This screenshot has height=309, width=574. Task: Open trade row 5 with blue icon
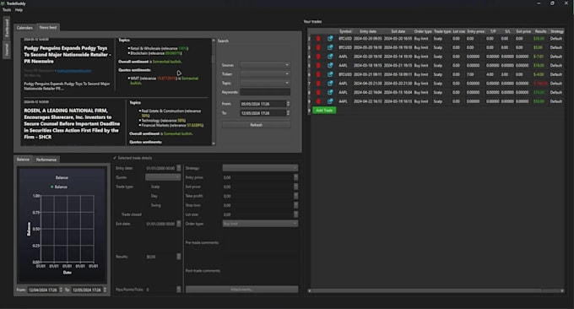[x=330, y=66]
